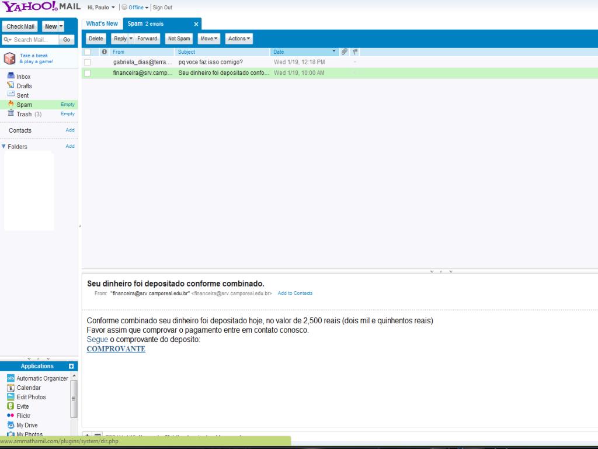Open the Sent folder
This screenshot has height=449, width=598.
(23, 95)
